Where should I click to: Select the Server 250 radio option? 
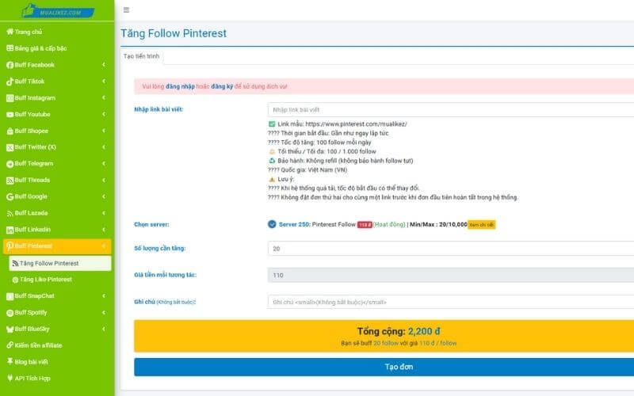pos(273,223)
